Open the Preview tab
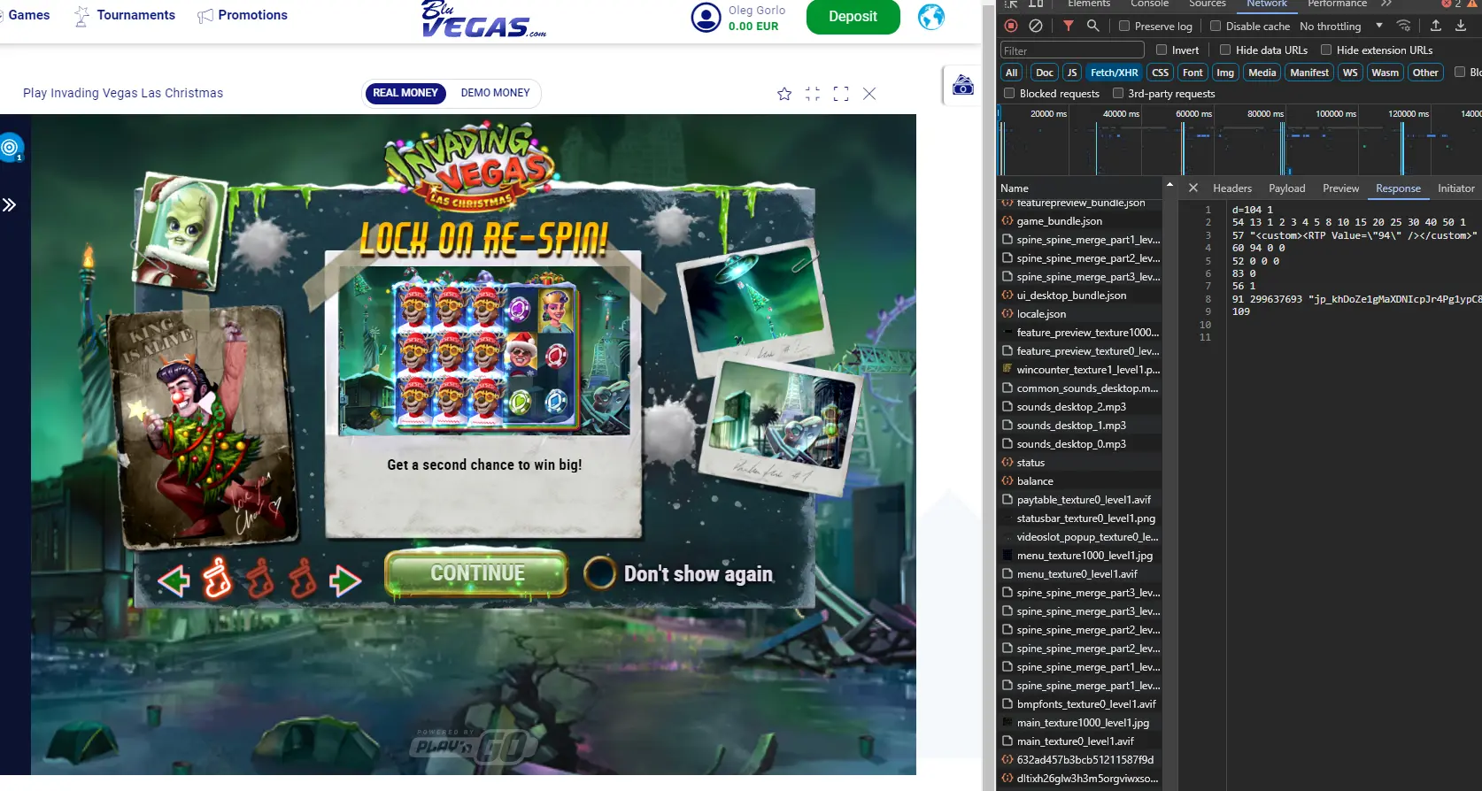Viewport: 1482px width, 791px height. (x=1340, y=188)
